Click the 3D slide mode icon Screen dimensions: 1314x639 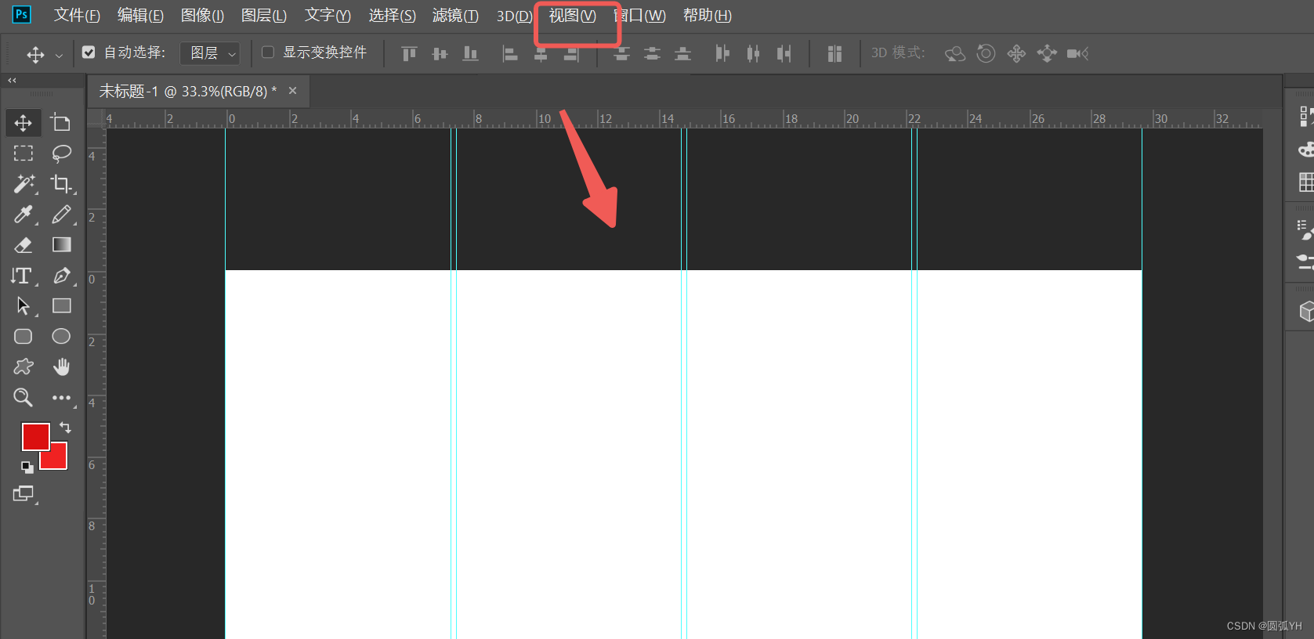point(1047,53)
